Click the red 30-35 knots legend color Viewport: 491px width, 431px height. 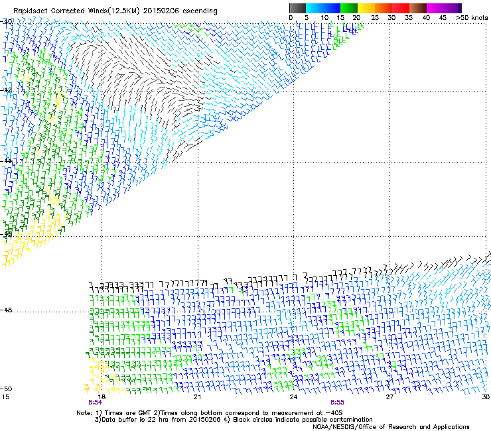click(x=401, y=8)
